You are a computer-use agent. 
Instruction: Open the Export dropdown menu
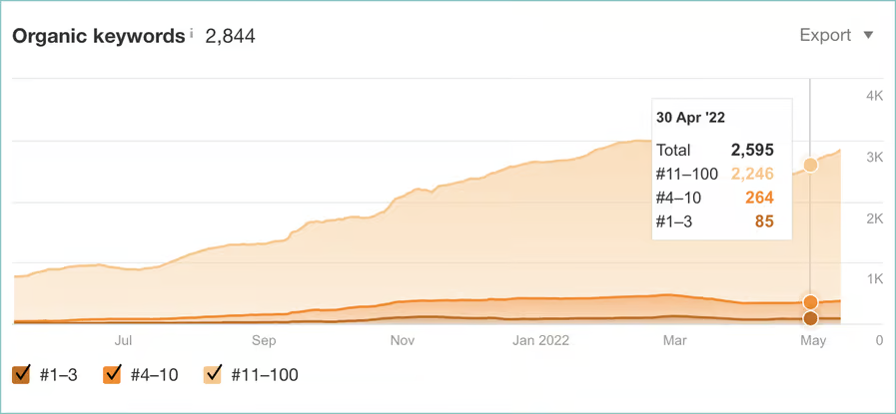coord(836,35)
